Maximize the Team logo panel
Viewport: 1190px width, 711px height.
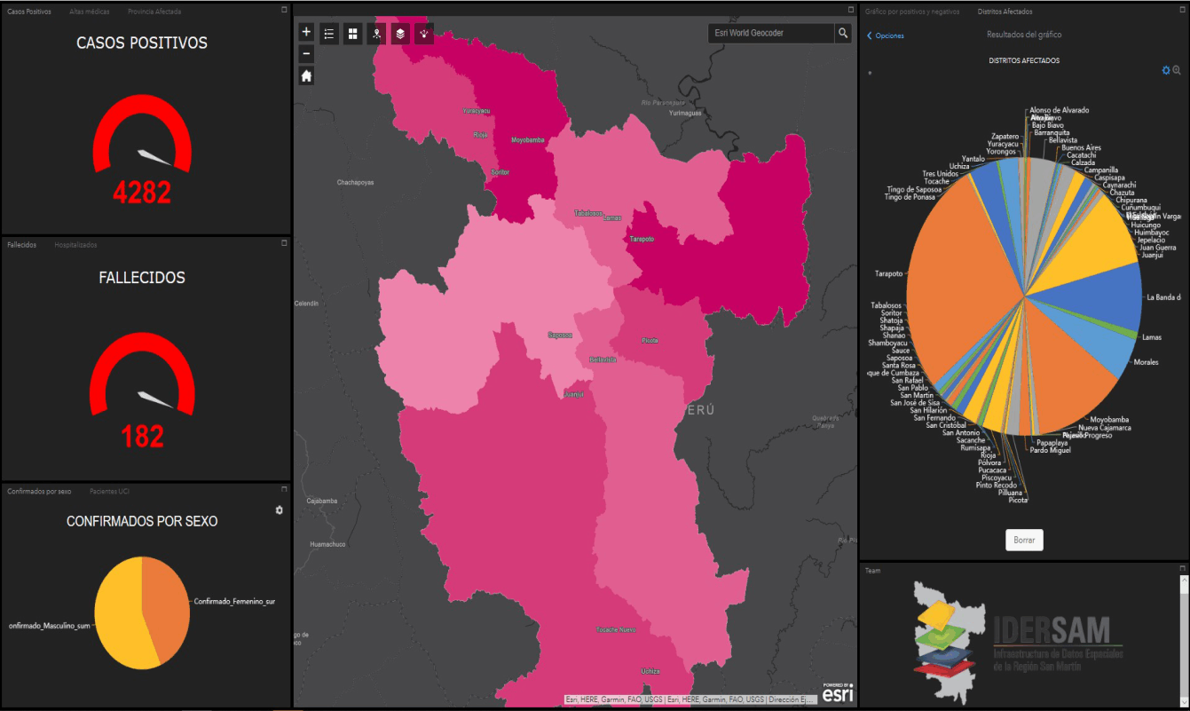(x=1182, y=568)
